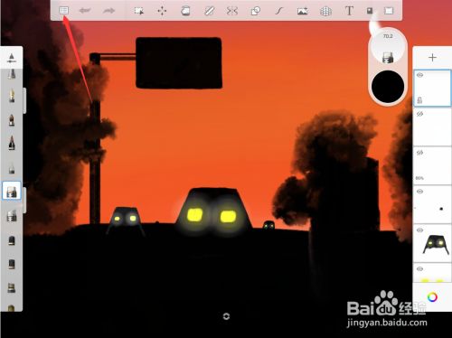
Task: Open the Draw Style shapes tool
Action: pyautogui.click(x=256, y=11)
